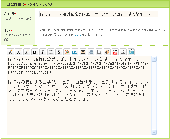Apply large font size formatting
The width and height of the screenshot is (170, 139).
[x=11, y=52]
